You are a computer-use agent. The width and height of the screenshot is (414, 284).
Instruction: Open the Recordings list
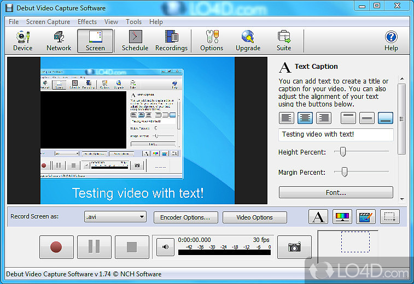click(171, 41)
